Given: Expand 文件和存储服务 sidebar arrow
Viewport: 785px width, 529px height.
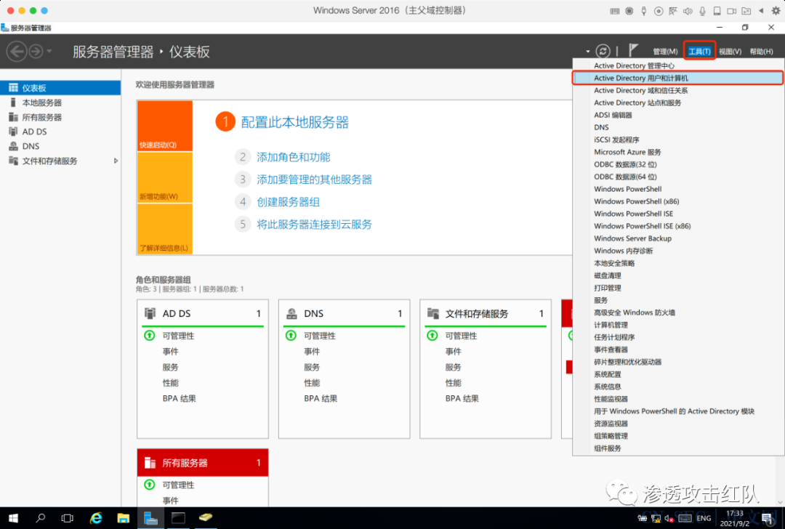Looking at the screenshot, I should tap(116, 161).
